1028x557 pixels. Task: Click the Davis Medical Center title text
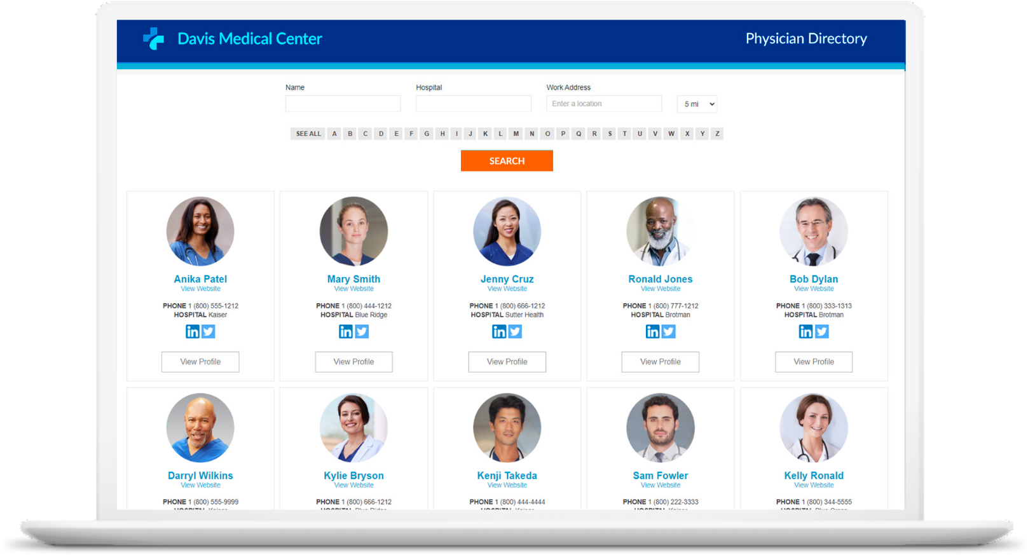[250, 39]
